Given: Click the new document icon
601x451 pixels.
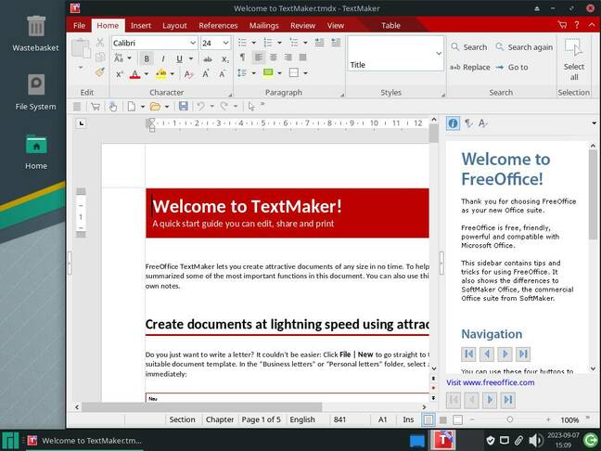Looking at the screenshot, I should tap(132, 106).
